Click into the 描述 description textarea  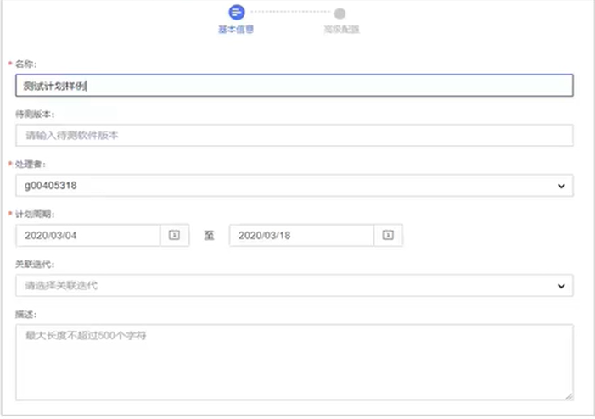[x=295, y=362]
